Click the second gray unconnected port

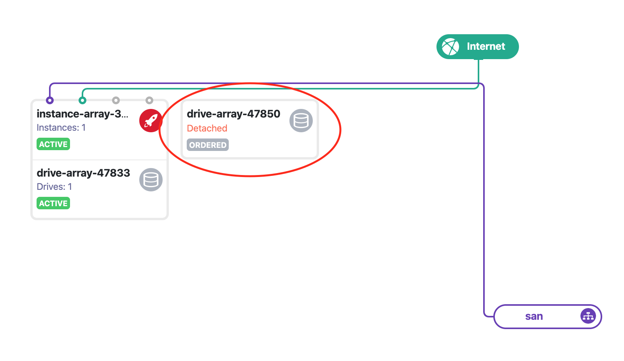[149, 100]
